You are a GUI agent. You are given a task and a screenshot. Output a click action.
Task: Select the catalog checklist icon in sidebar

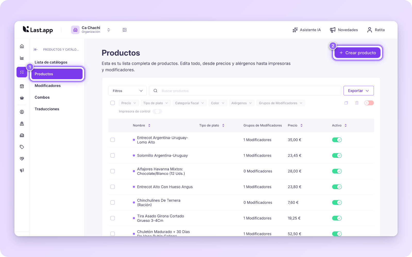click(22, 72)
